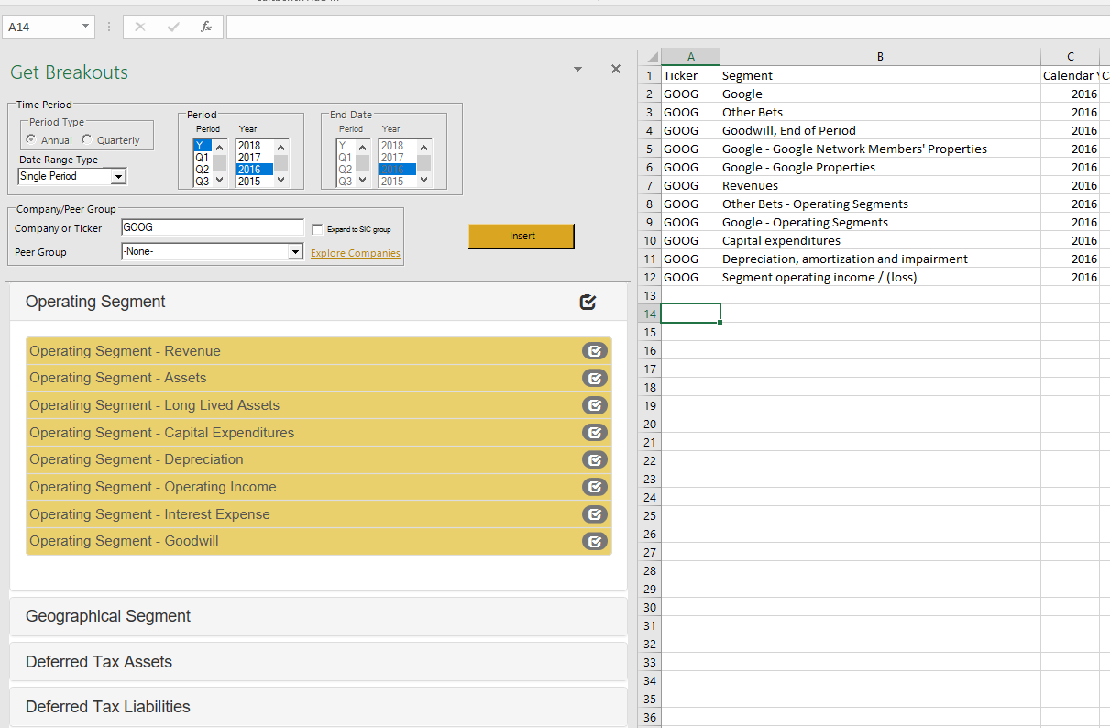Image resolution: width=1110 pixels, height=728 pixels.
Task: Toggle check icon for Operating Segment - Revenue
Action: (x=595, y=351)
